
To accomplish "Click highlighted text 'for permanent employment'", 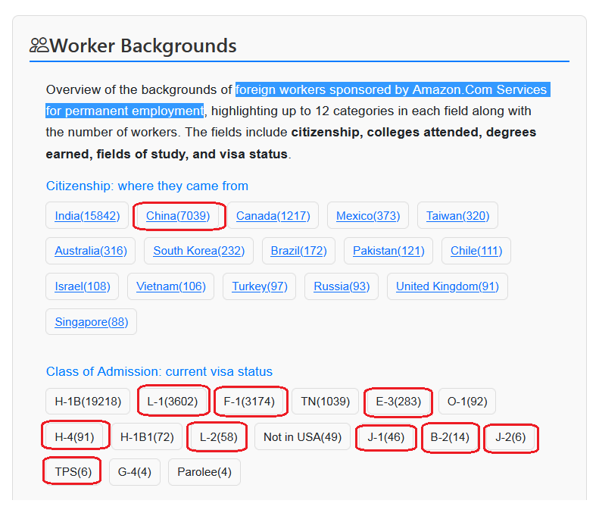I will click(x=124, y=111).
